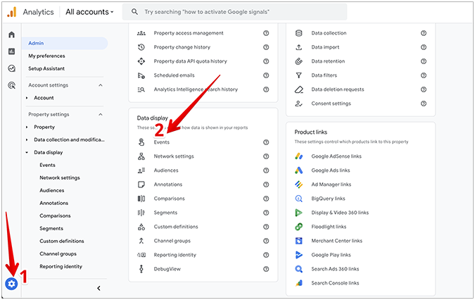Open the All accounts dropdown

[89, 12]
